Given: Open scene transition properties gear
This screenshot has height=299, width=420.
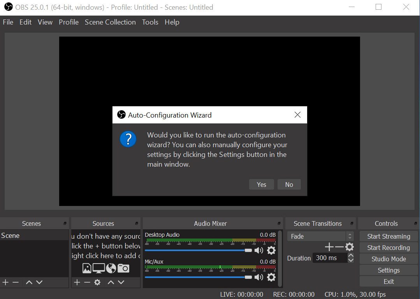Looking at the screenshot, I should click(350, 247).
